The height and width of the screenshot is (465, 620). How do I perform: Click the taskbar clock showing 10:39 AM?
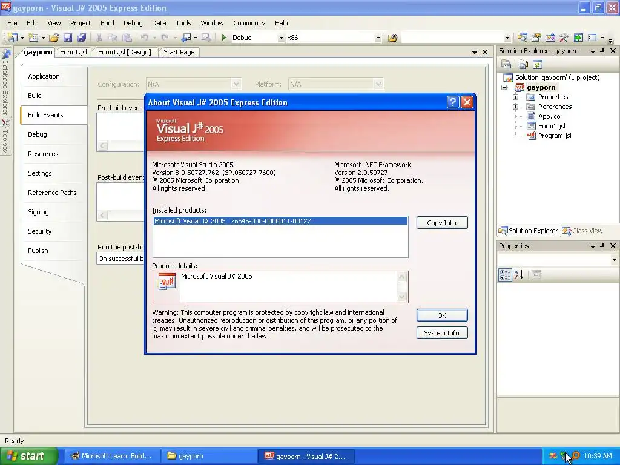tap(598, 456)
